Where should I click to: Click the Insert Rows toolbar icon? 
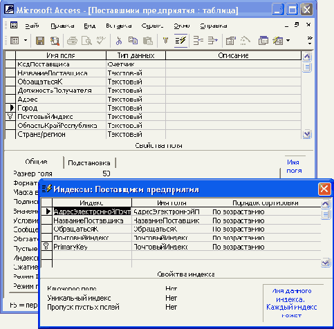[x=198, y=41]
